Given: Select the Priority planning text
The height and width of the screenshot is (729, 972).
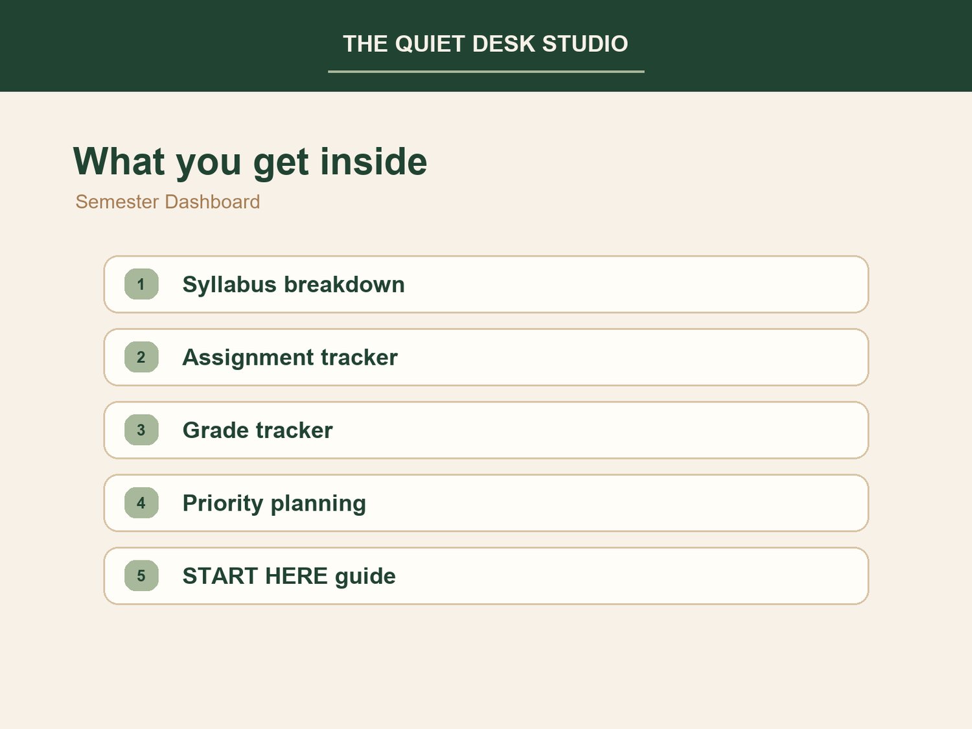Looking at the screenshot, I should (274, 503).
